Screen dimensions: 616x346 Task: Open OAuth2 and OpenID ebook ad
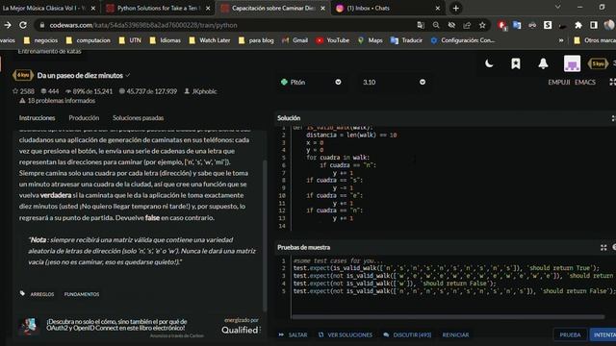pos(116,325)
